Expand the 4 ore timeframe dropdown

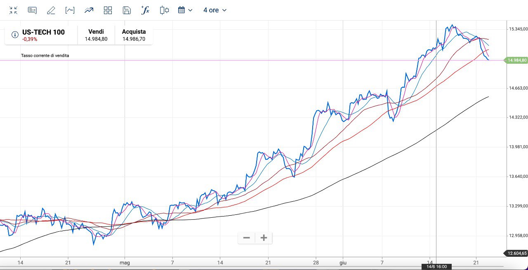point(215,10)
